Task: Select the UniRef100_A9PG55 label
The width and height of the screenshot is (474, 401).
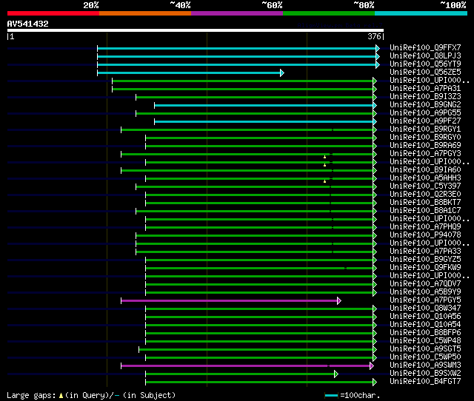Action: 425,113
